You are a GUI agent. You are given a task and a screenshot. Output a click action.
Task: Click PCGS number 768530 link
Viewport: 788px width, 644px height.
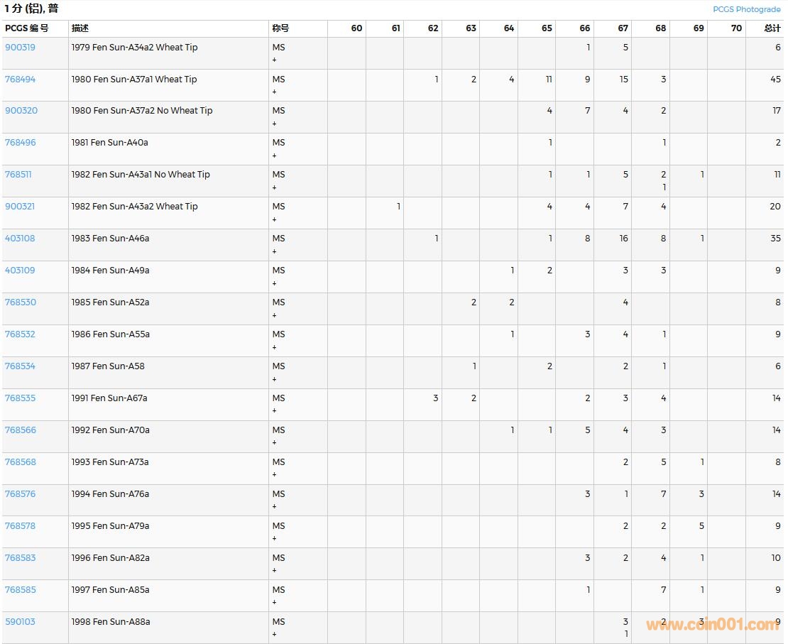point(20,302)
